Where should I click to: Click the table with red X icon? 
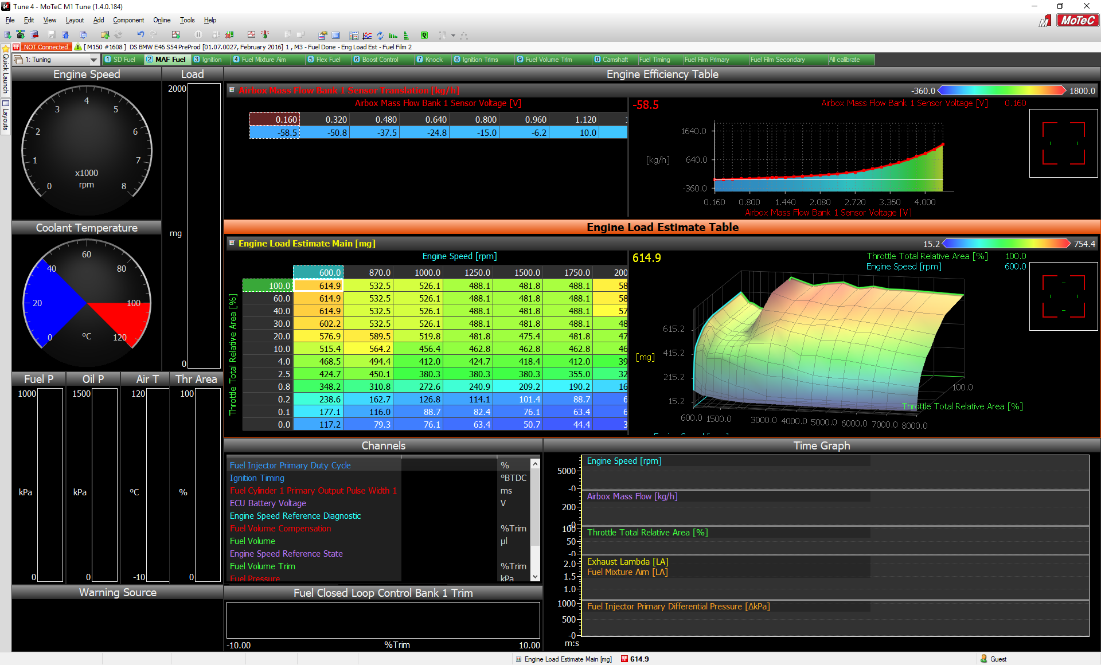pyautogui.click(x=229, y=35)
